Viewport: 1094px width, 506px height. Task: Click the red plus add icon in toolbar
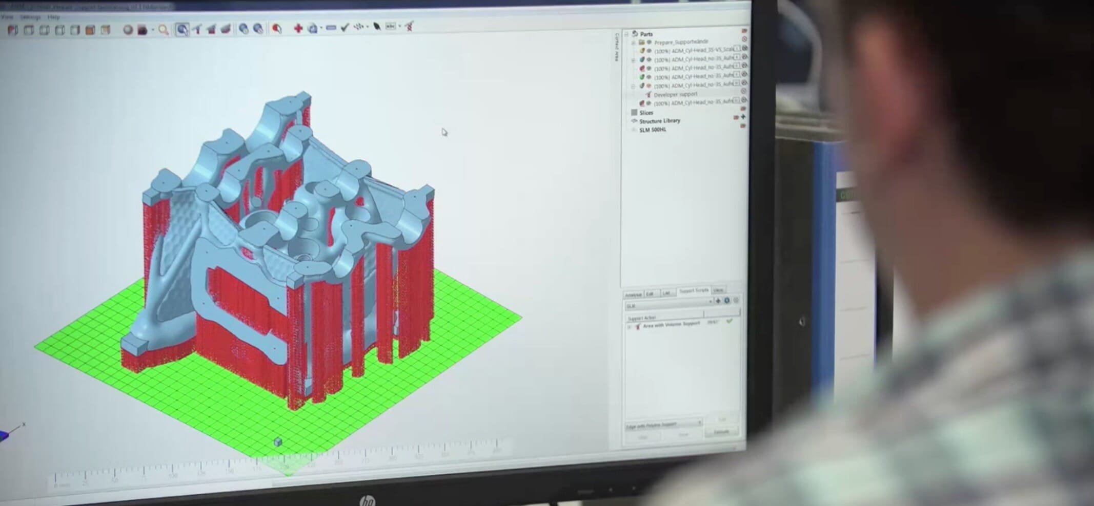[x=298, y=28]
